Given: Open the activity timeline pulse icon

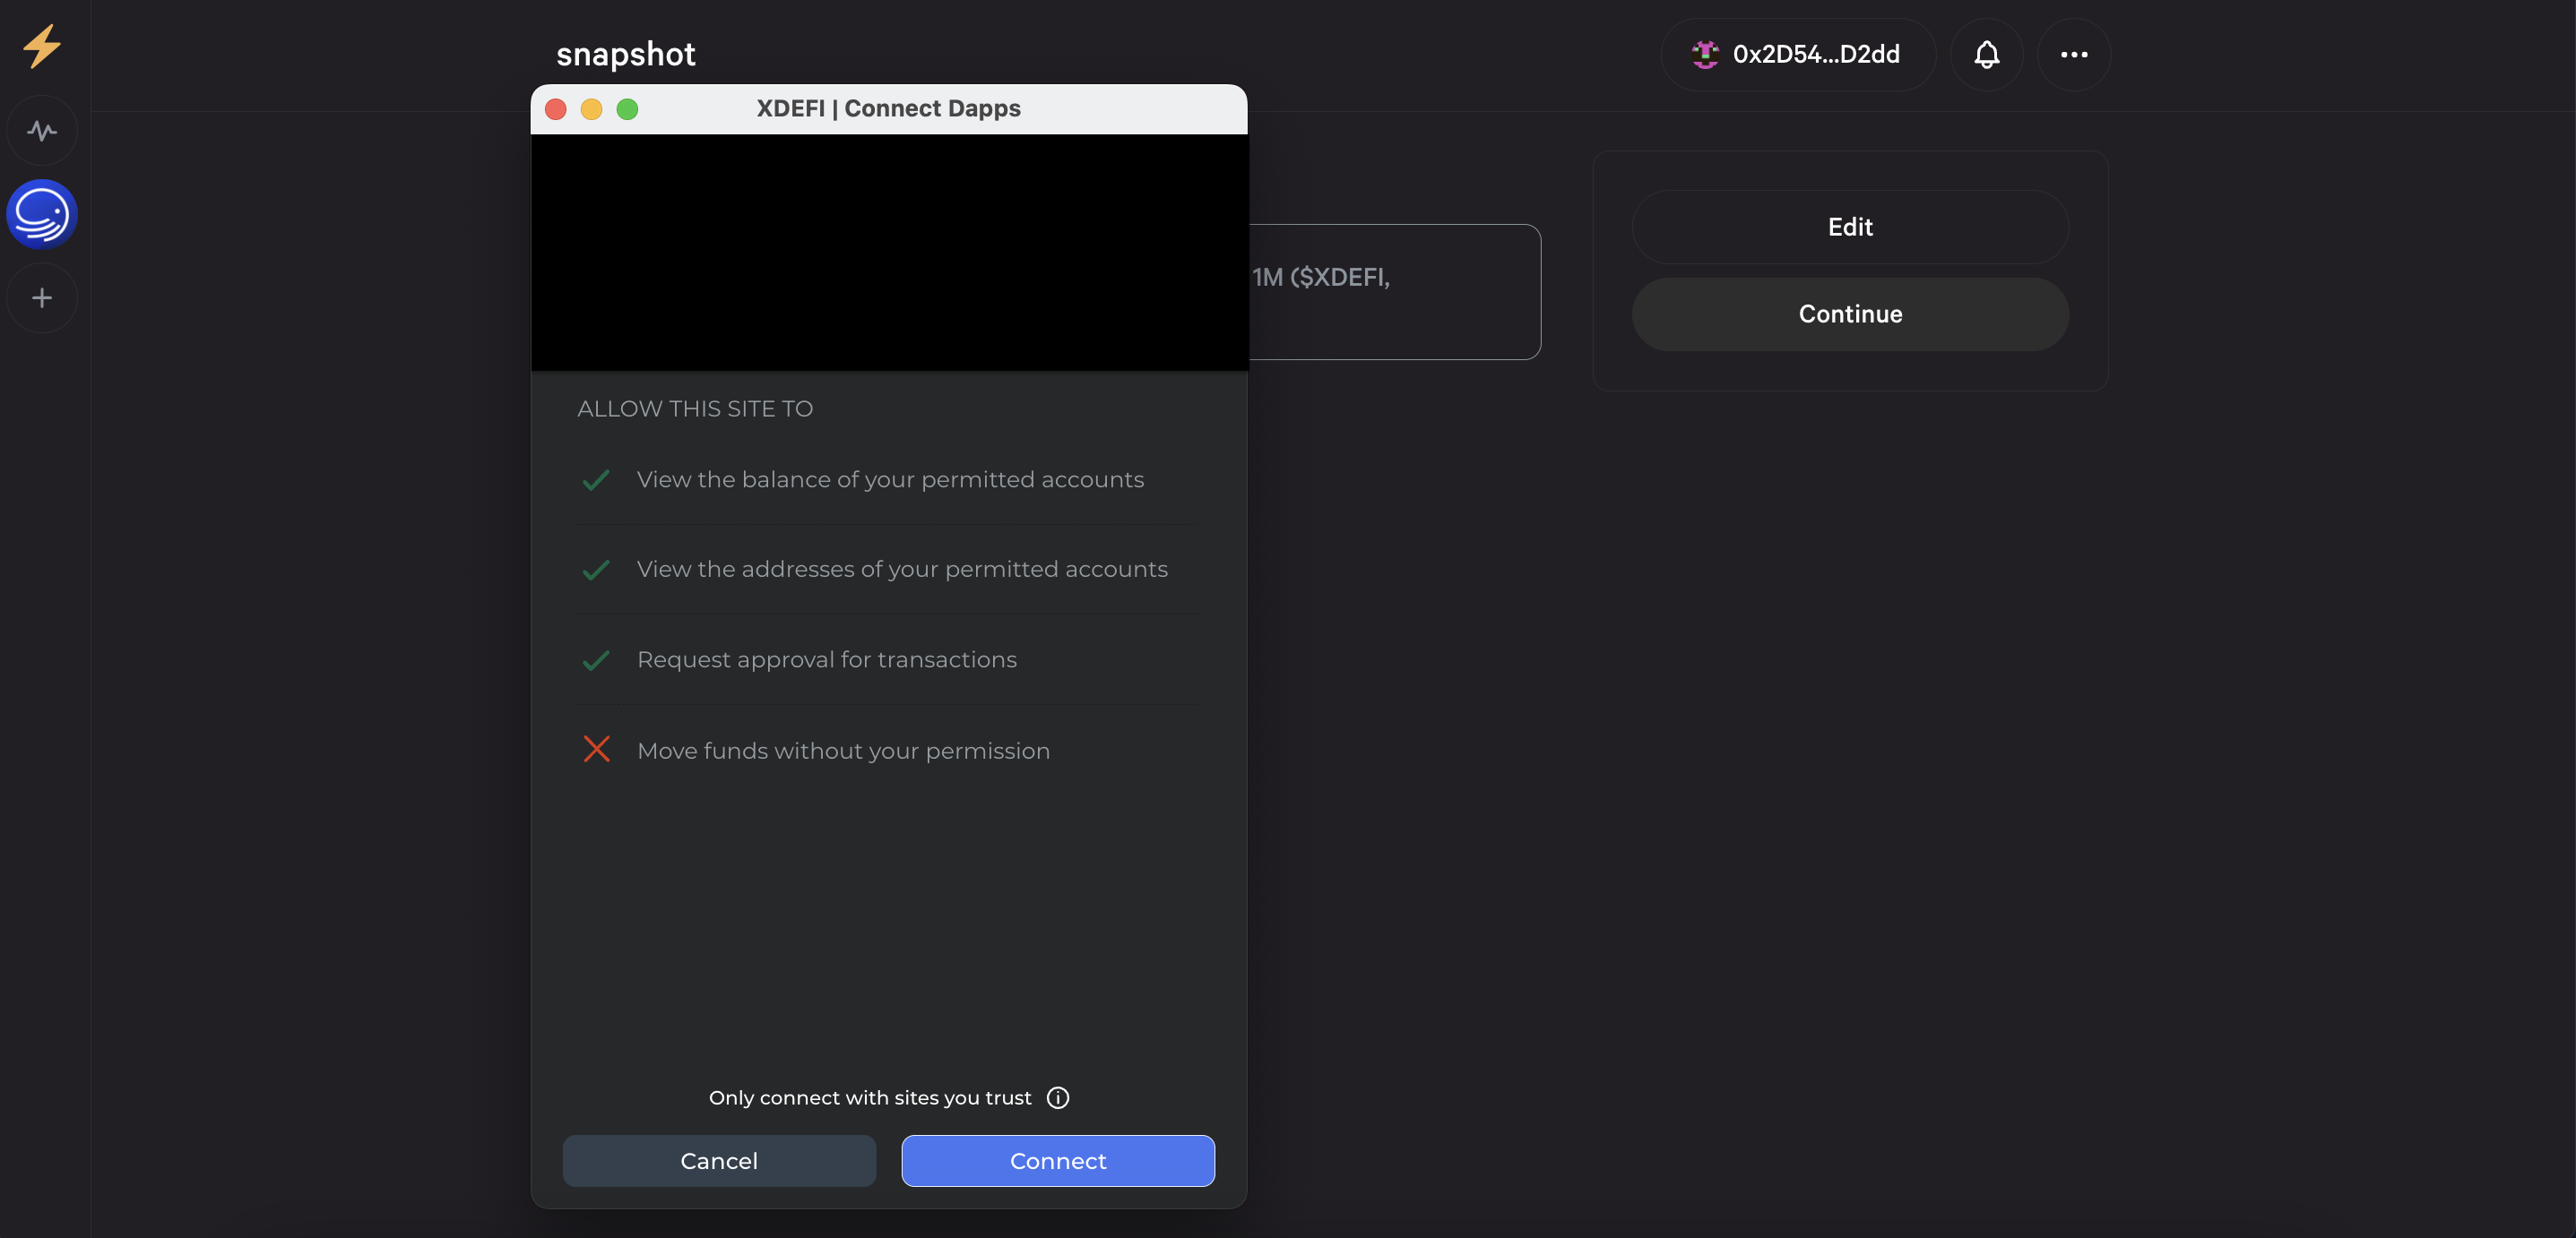Looking at the screenshot, I should (42, 131).
